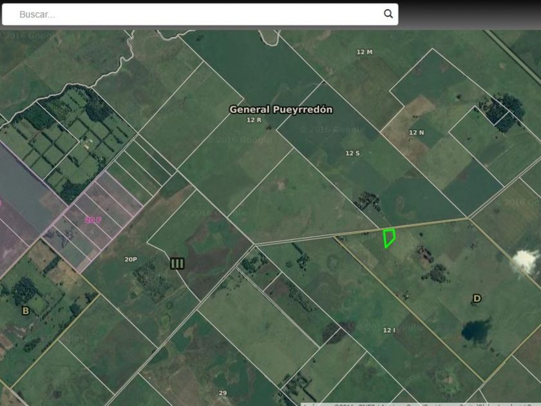Image resolution: width=541 pixels, height=406 pixels.
Task: Click the B section label
Action: (26, 311)
